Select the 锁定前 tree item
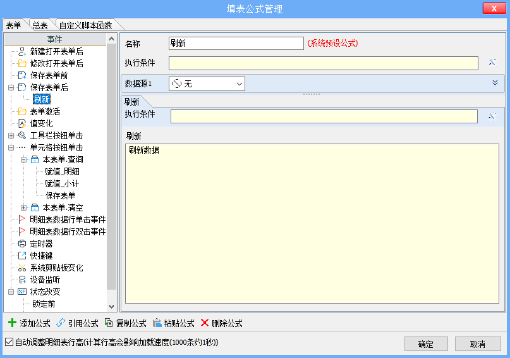Viewport: 510px width, 358px height. 44,304
